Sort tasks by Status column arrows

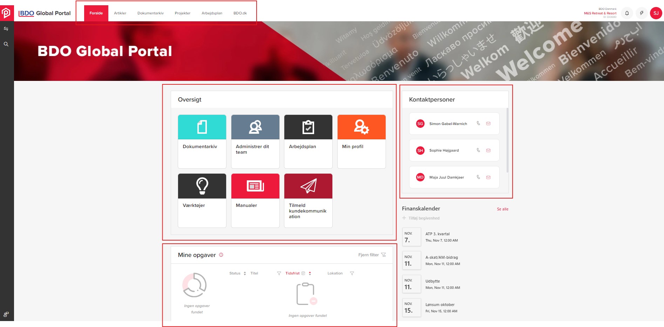click(245, 273)
